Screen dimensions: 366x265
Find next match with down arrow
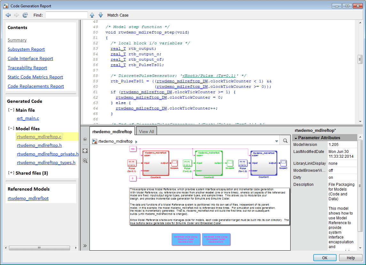(101, 15)
